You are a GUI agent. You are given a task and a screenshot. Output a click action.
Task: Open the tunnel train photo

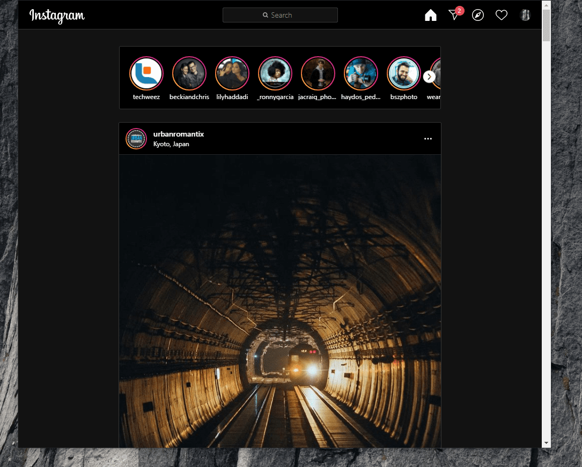coord(279,300)
